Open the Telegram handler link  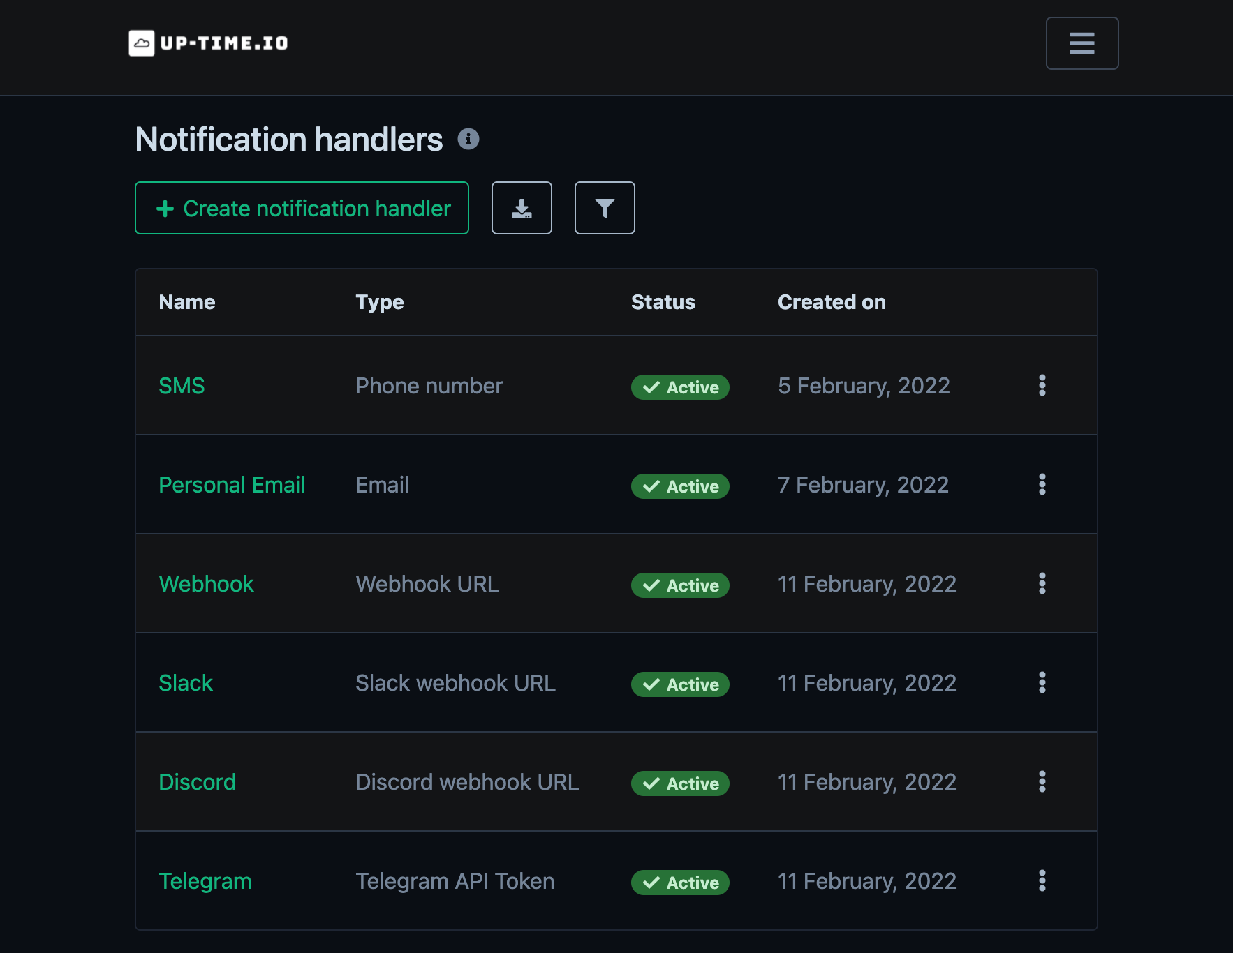[205, 881]
